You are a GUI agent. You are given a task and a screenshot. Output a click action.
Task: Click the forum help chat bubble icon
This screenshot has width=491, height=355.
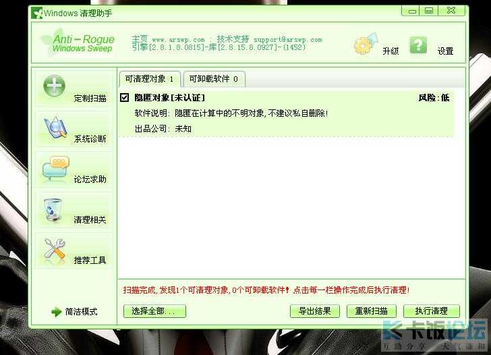click(55, 168)
